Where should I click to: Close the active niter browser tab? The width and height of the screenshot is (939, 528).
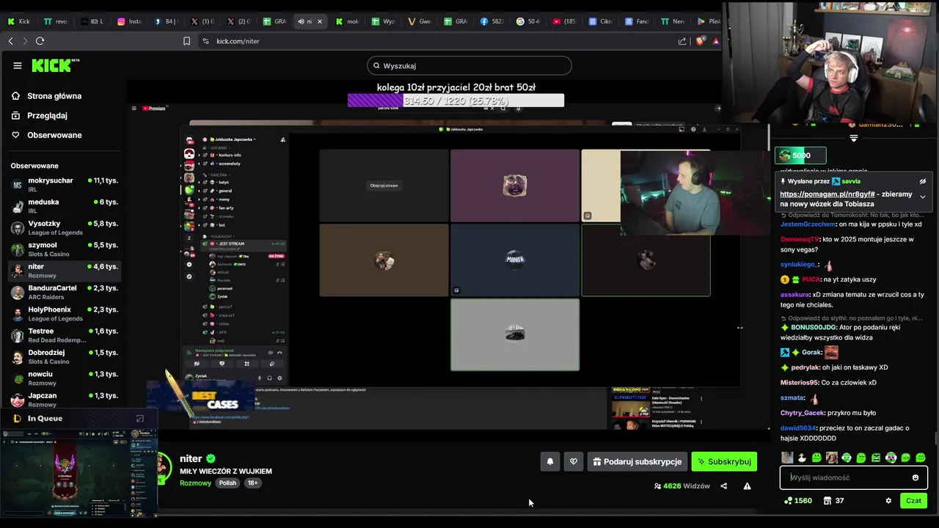pyautogui.click(x=319, y=21)
